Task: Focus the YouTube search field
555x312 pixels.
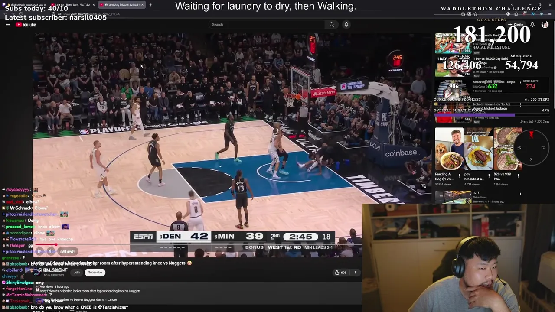Action: point(267,25)
